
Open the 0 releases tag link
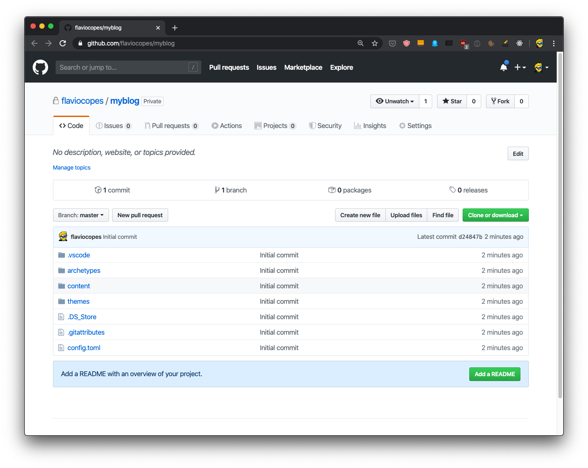[x=468, y=190]
